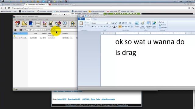The height and width of the screenshot is (109, 195).
Task: Click the Find button in WordPad Editing group
Action: [161, 22]
